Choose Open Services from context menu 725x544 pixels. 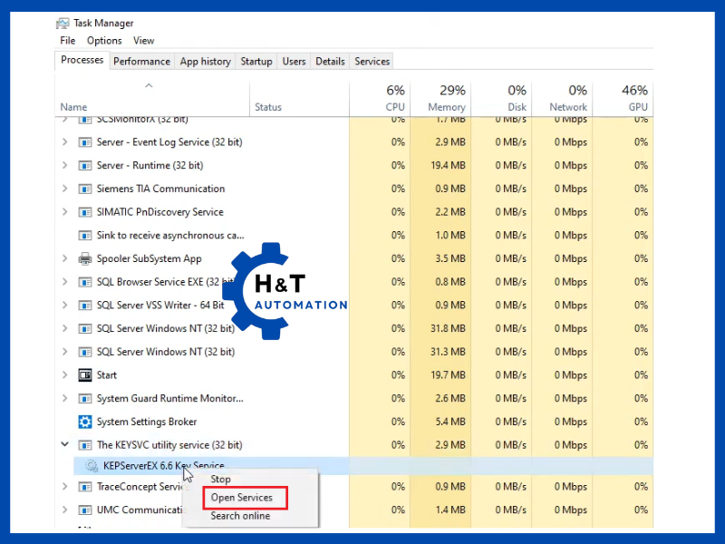(x=241, y=498)
